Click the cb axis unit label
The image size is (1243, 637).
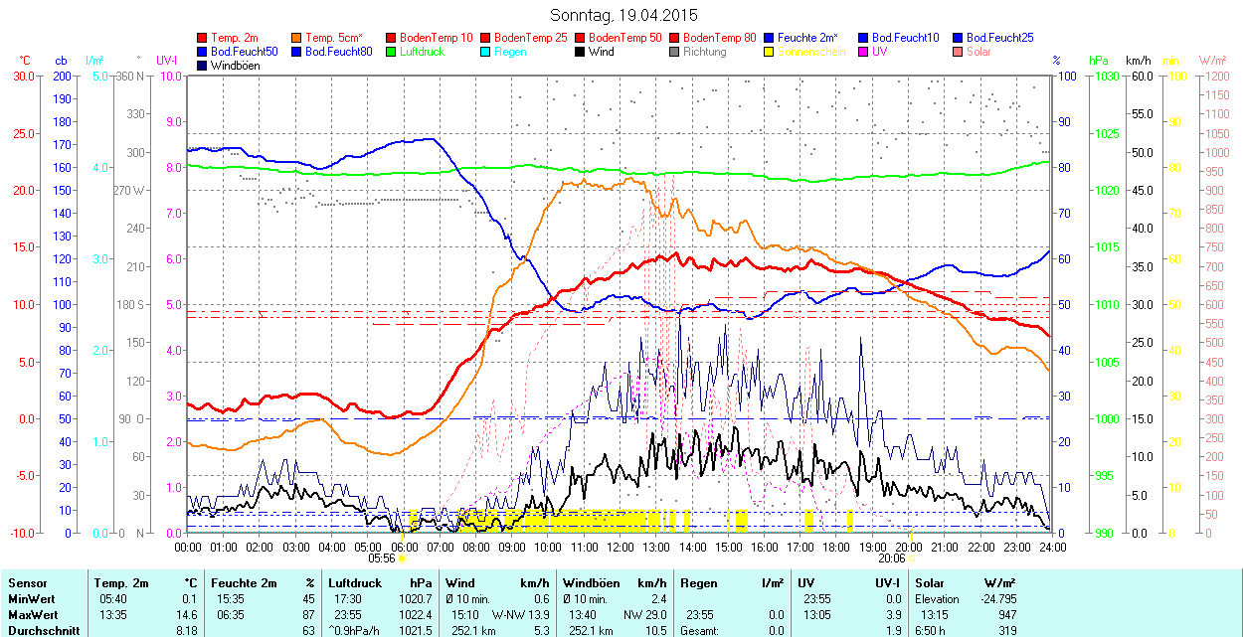point(62,61)
